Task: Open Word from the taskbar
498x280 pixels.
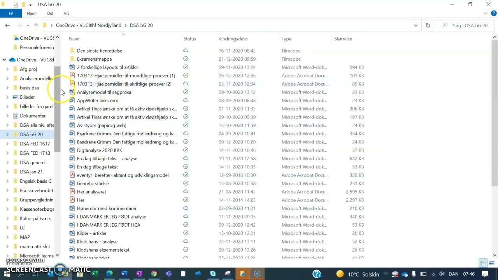Action: tap(124, 274)
